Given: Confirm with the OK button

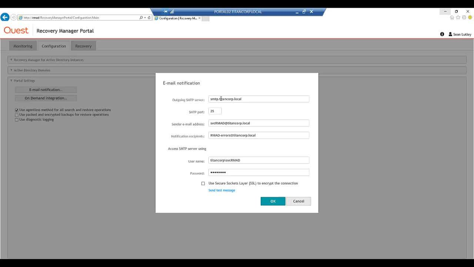Looking at the screenshot, I should tap(273, 201).
